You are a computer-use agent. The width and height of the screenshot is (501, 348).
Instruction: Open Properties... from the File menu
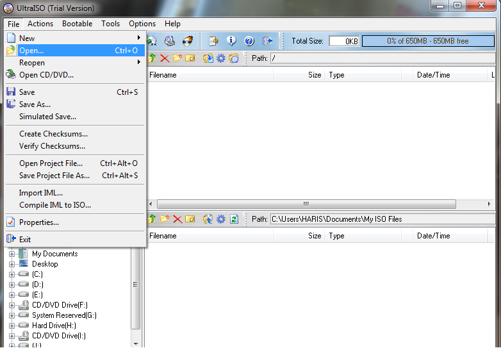[x=75, y=222]
